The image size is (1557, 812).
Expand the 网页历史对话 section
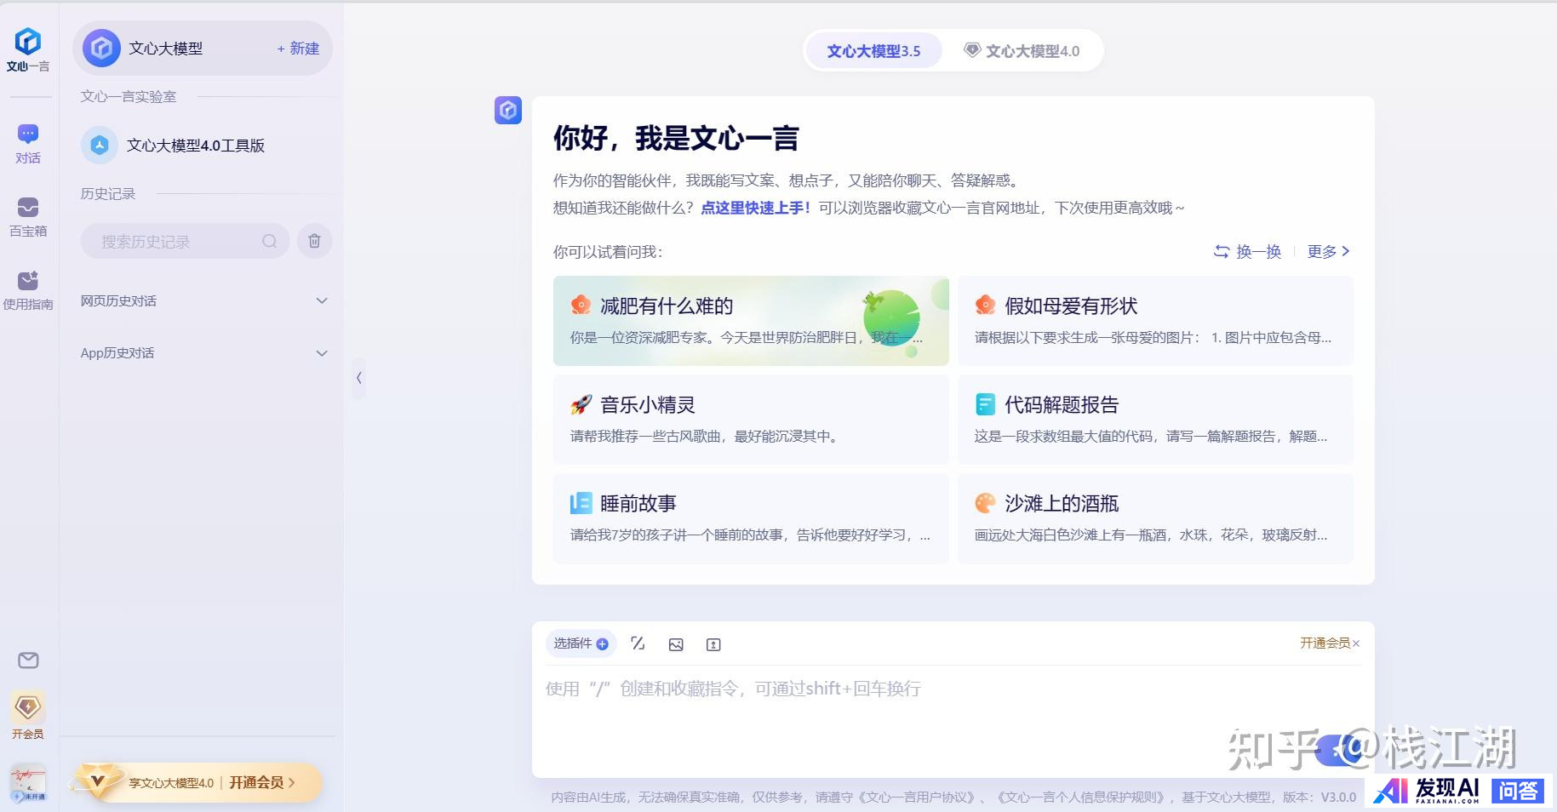tap(322, 301)
